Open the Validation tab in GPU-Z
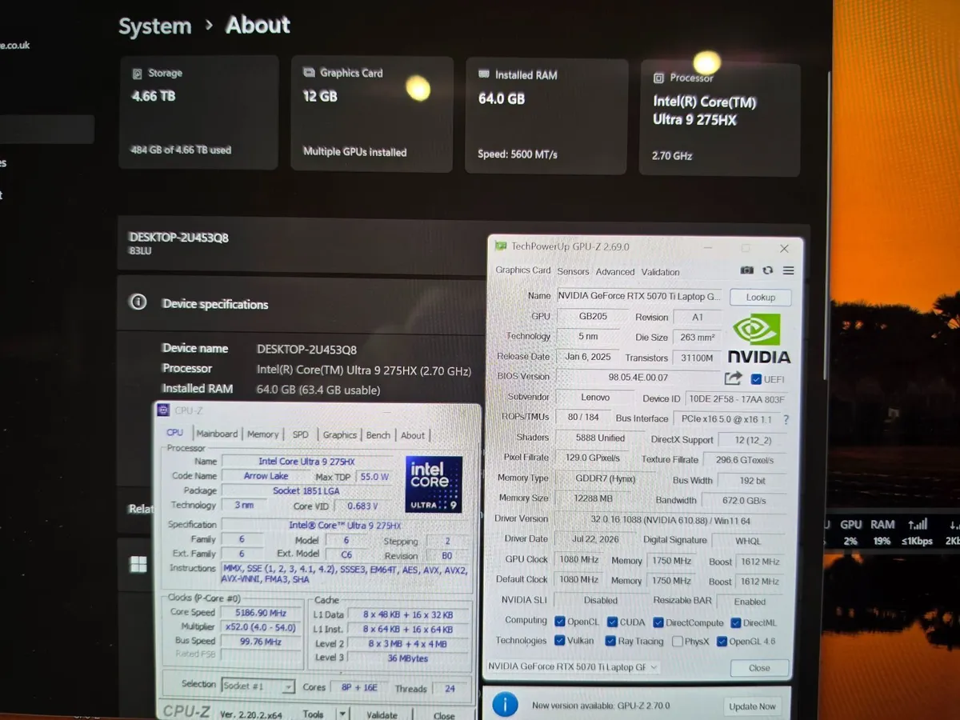 660,272
